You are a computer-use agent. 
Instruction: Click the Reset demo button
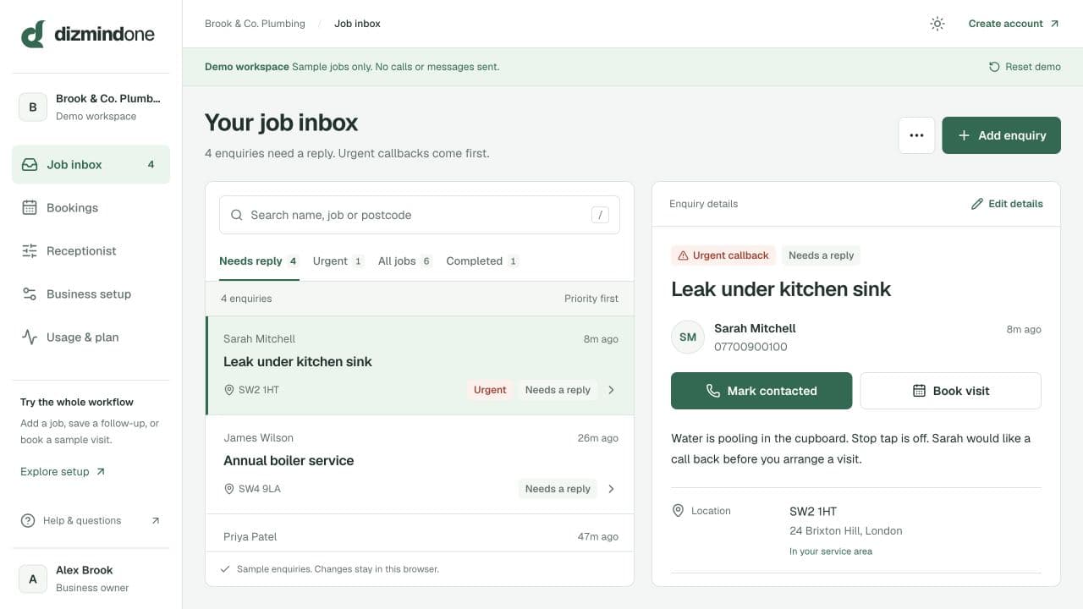[x=1025, y=67]
